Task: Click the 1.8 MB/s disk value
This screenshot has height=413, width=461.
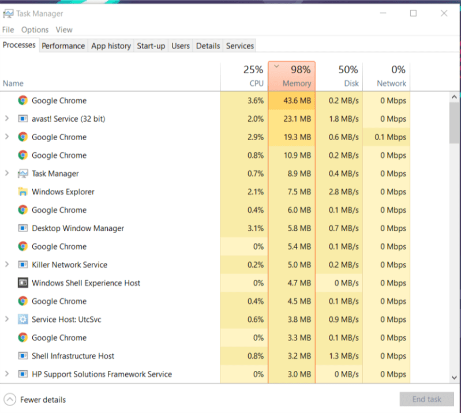Action: tap(344, 119)
